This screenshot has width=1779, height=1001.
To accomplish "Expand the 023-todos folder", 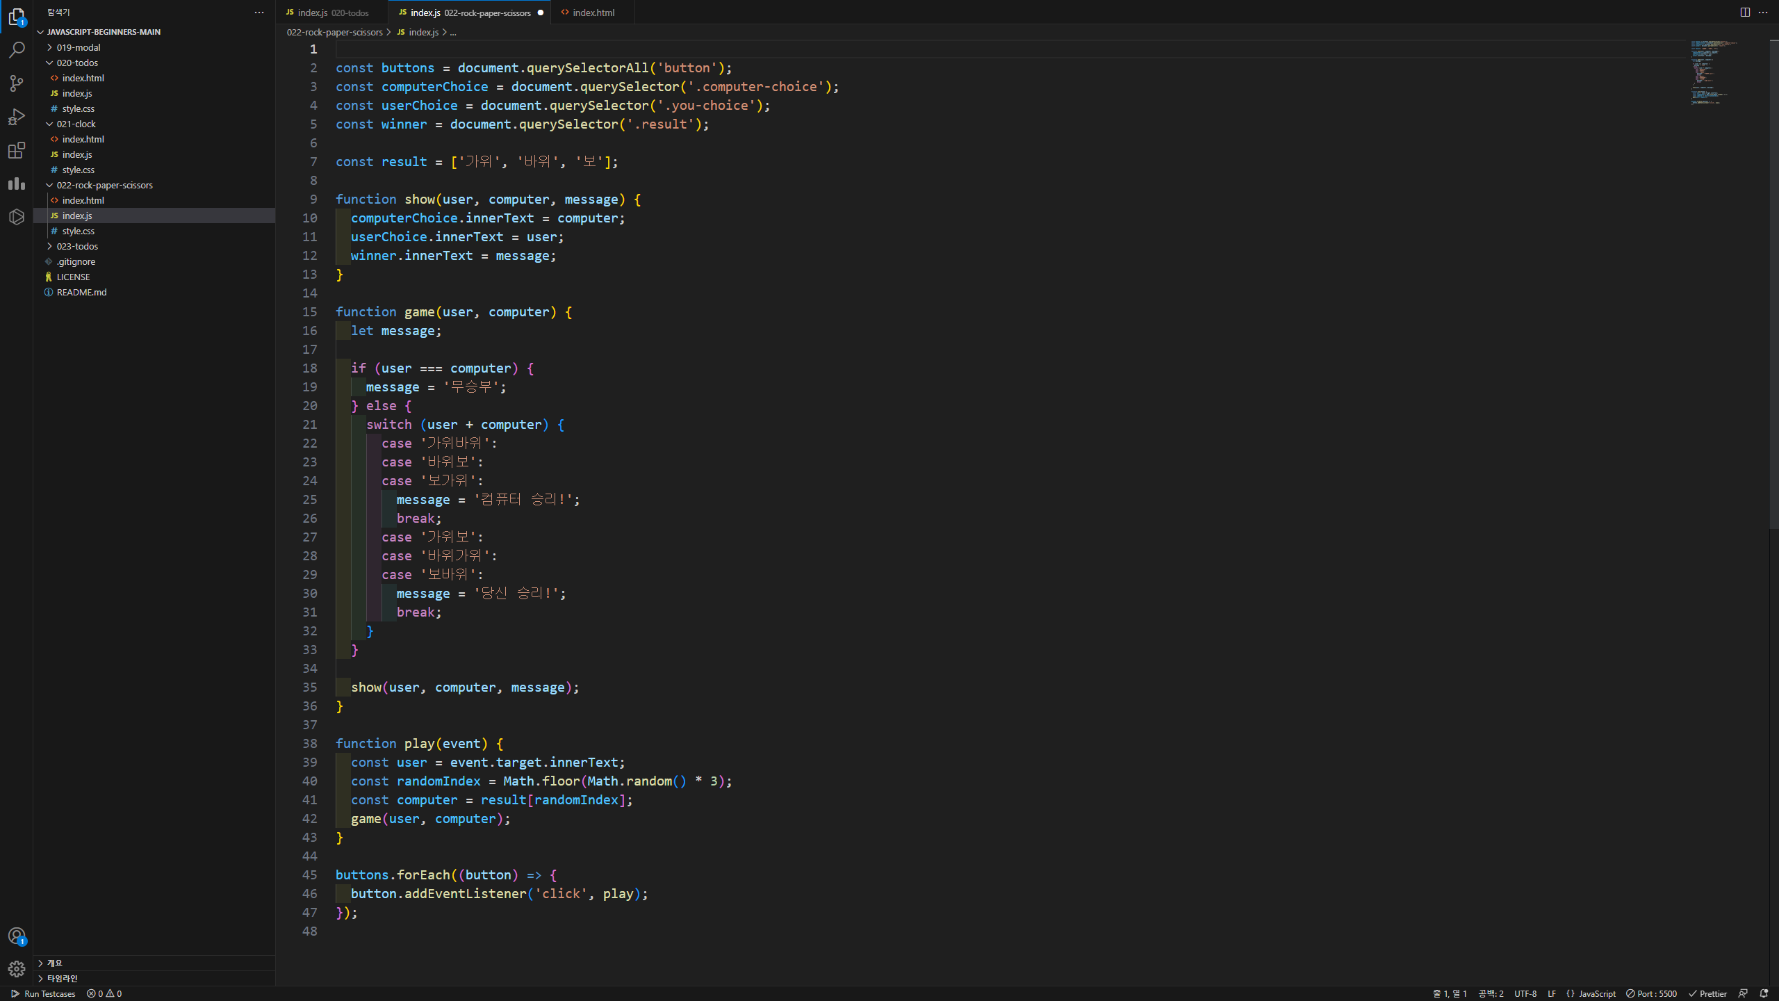I will [x=76, y=246].
